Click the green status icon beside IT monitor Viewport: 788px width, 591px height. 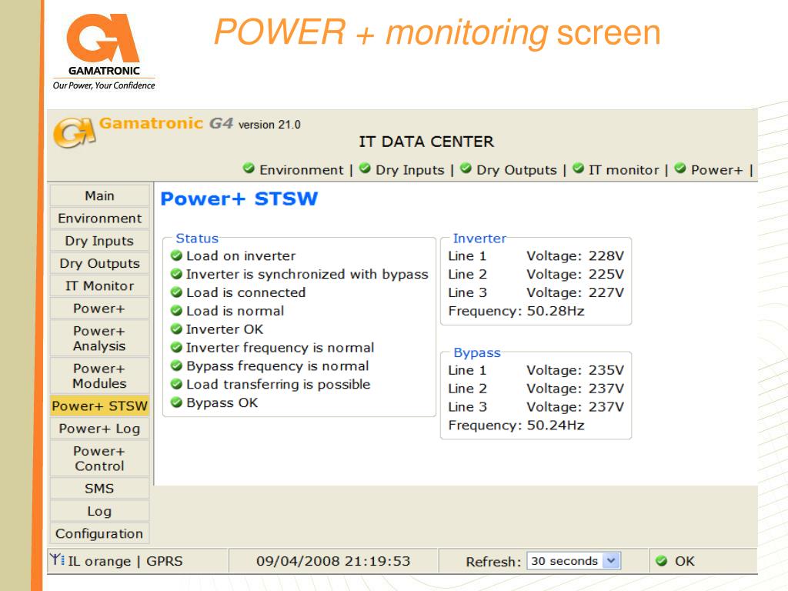click(x=579, y=168)
